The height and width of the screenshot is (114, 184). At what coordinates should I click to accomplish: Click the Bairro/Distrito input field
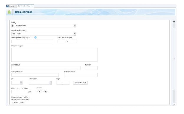(81, 75)
